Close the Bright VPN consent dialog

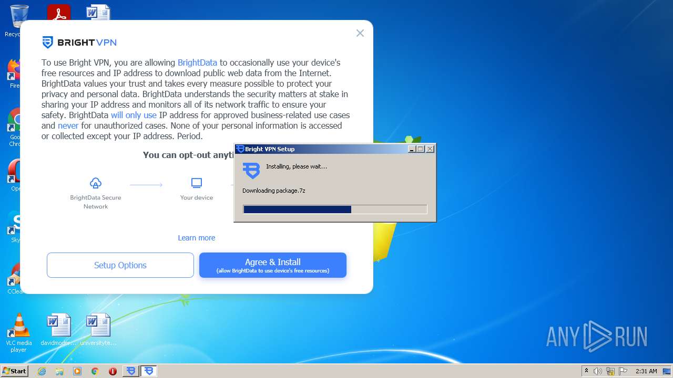(360, 33)
